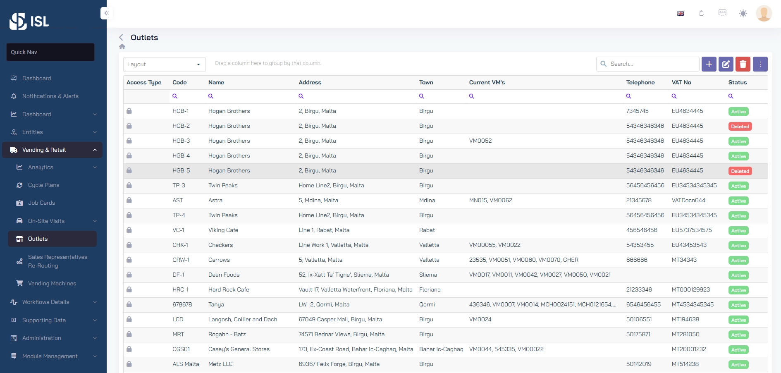Collapse the sidebar with double-chevron button

(107, 13)
